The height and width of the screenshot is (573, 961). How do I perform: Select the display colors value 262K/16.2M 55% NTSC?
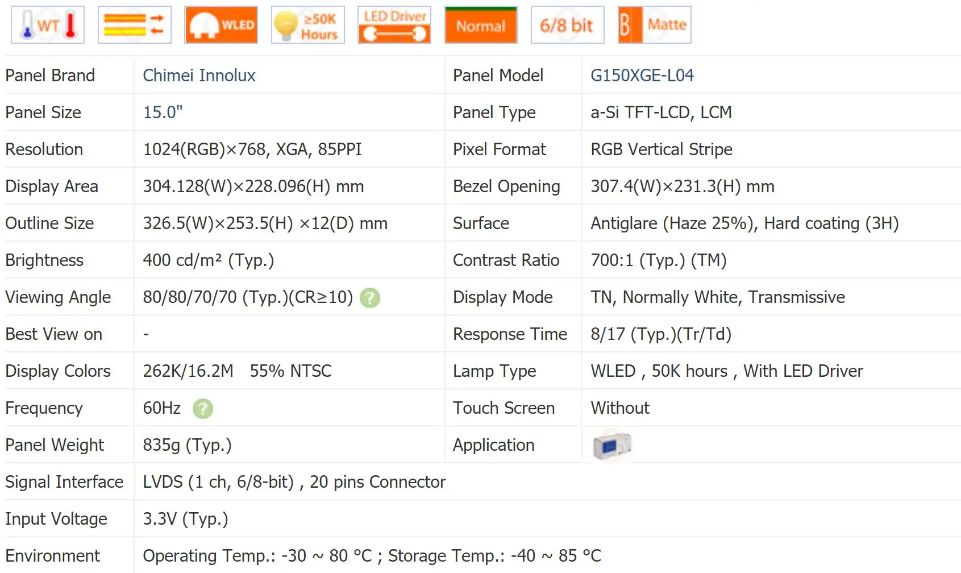pos(237,371)
